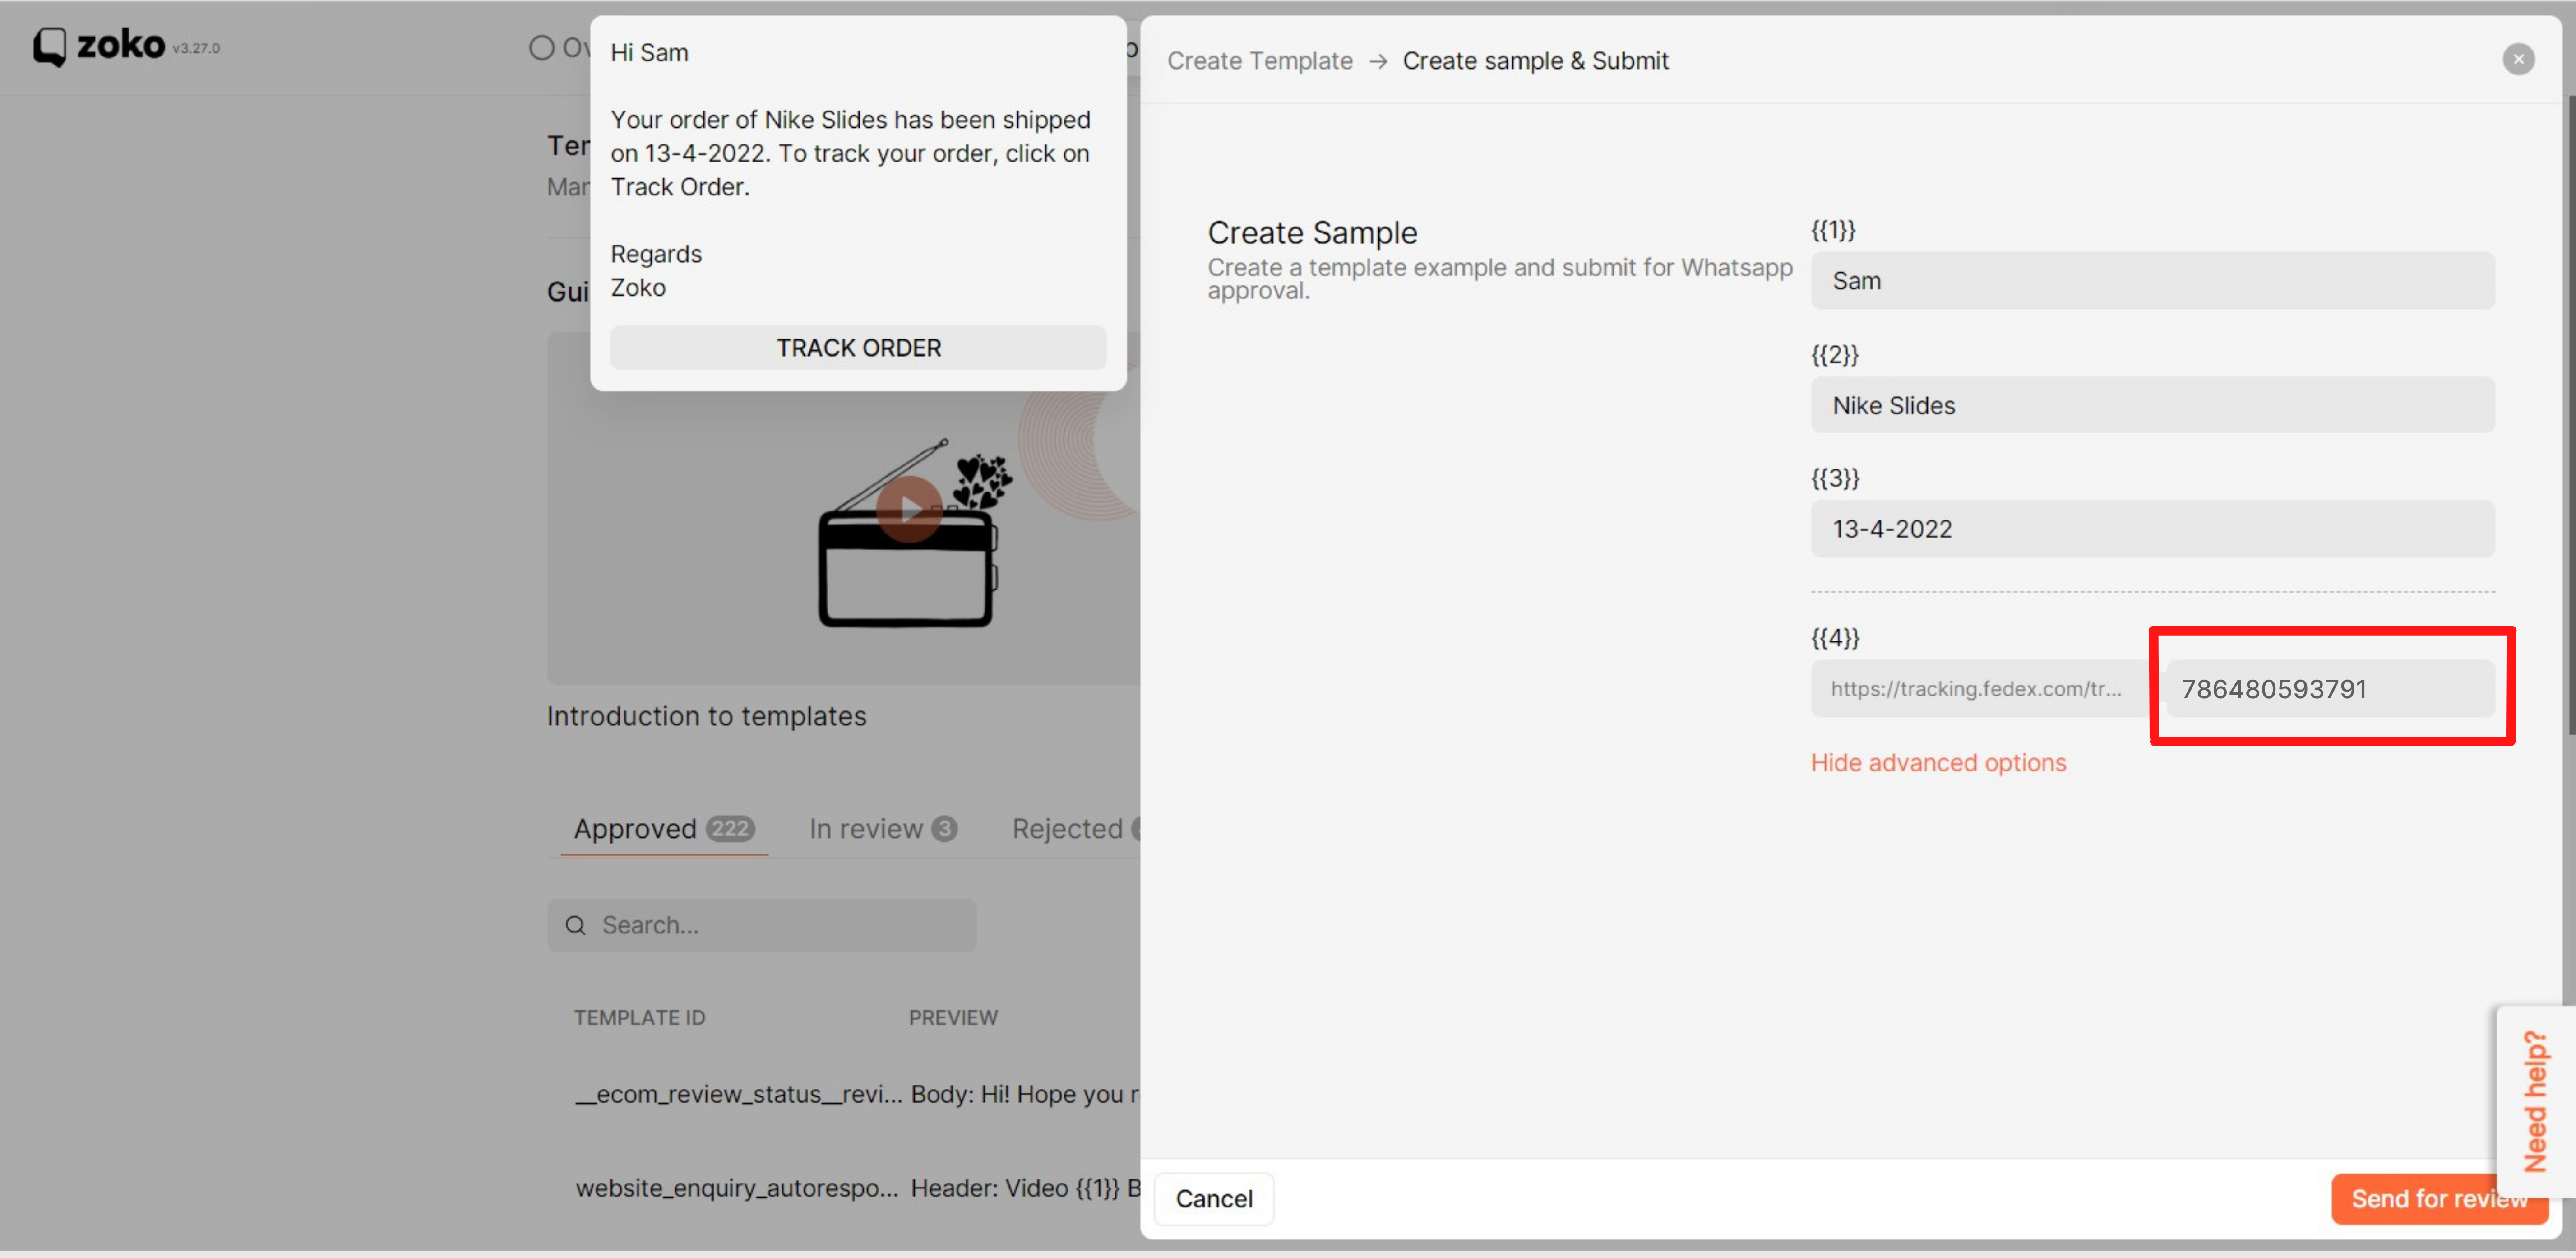
Task: Click the radio circle icon in top navigation
Action: [541, 48]
